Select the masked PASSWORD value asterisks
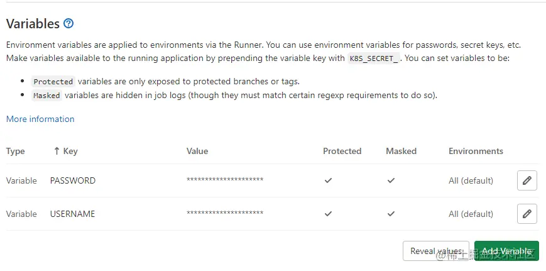Image resolution: width=546 pixels, height=271 pixels. click(225, 180)
